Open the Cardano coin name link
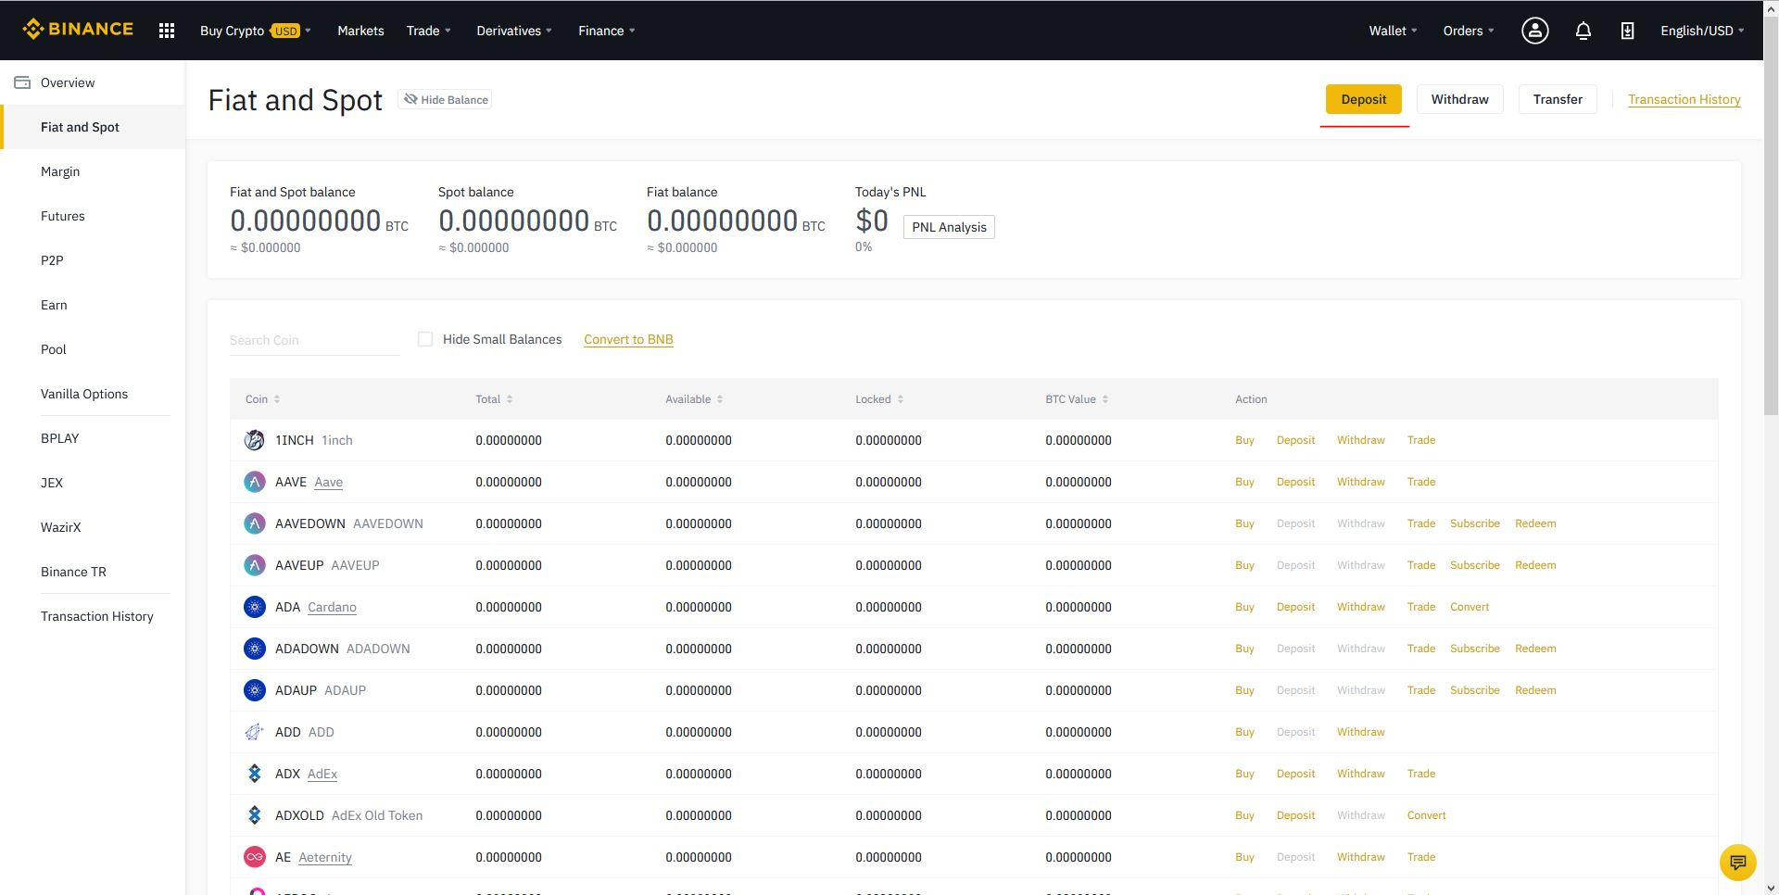Screen dimensions: 1779x895 332,607
